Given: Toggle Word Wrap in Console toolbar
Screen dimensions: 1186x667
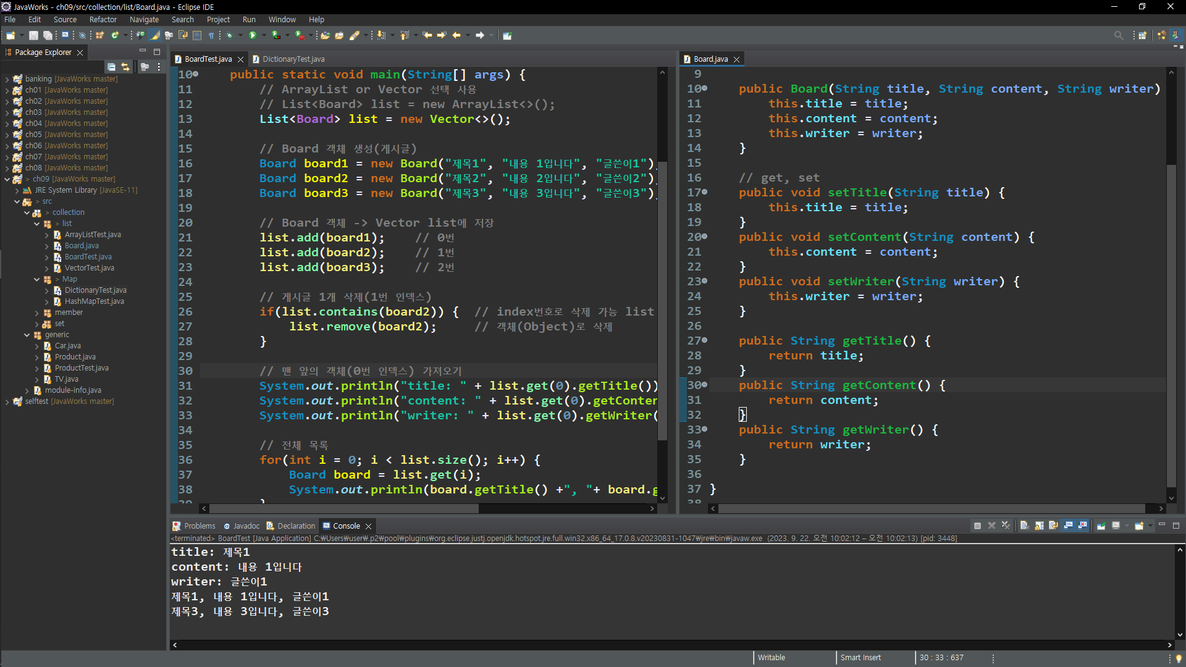Looking at the screenshot, I should 1053,526.
